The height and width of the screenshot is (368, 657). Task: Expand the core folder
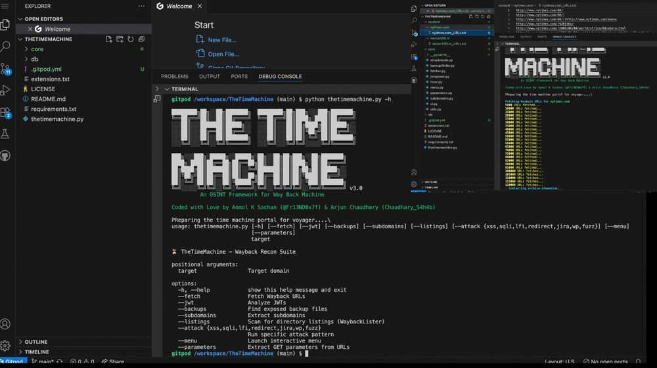[x=26, y=49]
